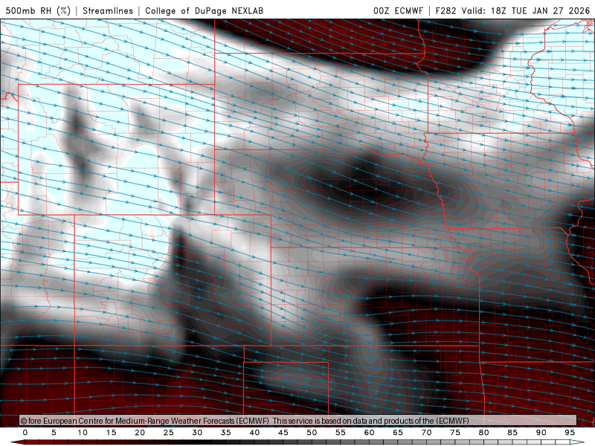The height and width of the screenshot is (446, 595).
Task: Click the "85" humidity scale label
Action: pos(512,433)
